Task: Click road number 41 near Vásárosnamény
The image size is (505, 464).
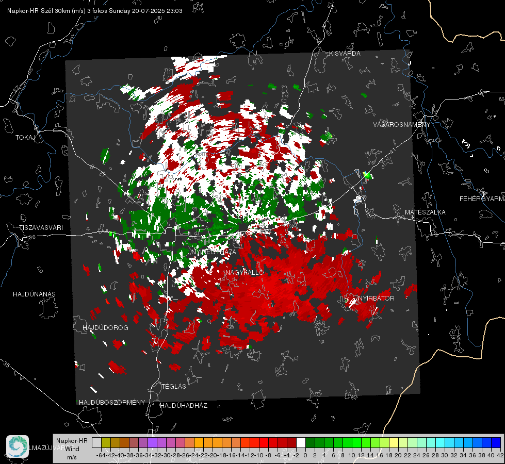Action: click(x=392, y=152)
